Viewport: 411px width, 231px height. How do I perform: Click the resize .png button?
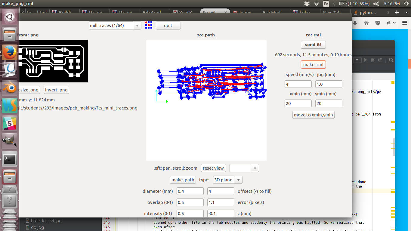[x=27, y=90]
